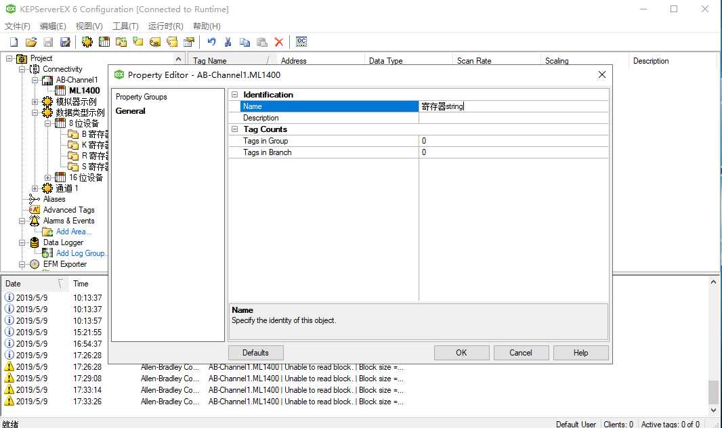Click the EFM Exporter clock icon
Viewport: 722px width, 428px height.
(x=35, y=264)
